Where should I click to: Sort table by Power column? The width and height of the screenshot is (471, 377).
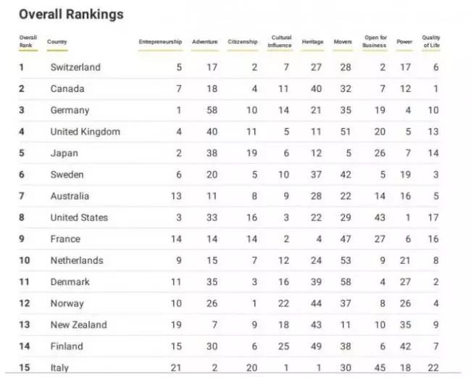click(404, 42)
